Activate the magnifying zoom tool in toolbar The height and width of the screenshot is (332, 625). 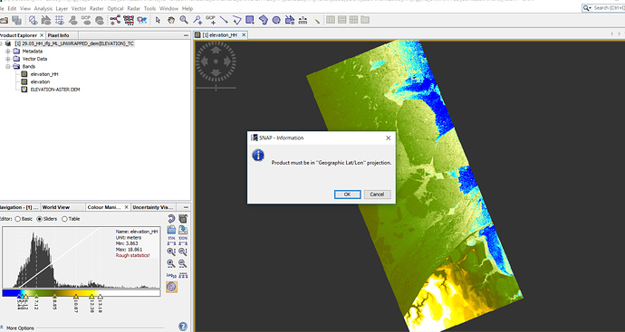[x=184, y=20]
